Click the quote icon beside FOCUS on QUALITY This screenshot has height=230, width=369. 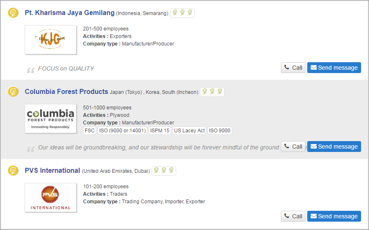[30, 70]
